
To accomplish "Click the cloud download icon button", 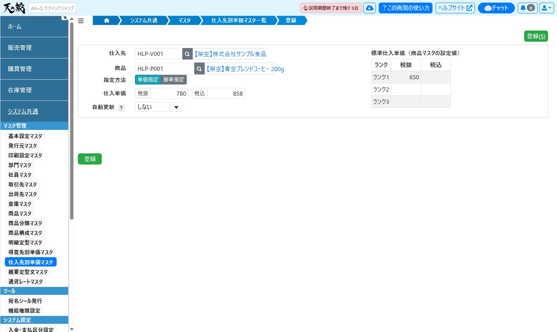I will (369, 8).
